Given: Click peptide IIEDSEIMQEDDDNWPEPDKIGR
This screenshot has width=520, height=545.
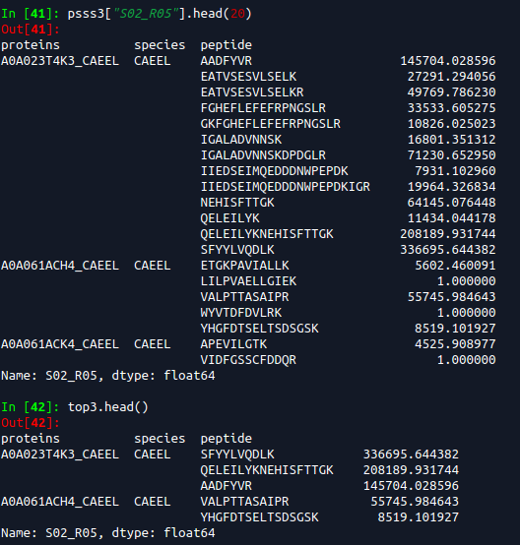Looking at the screenshot, I should click(285, 187).
